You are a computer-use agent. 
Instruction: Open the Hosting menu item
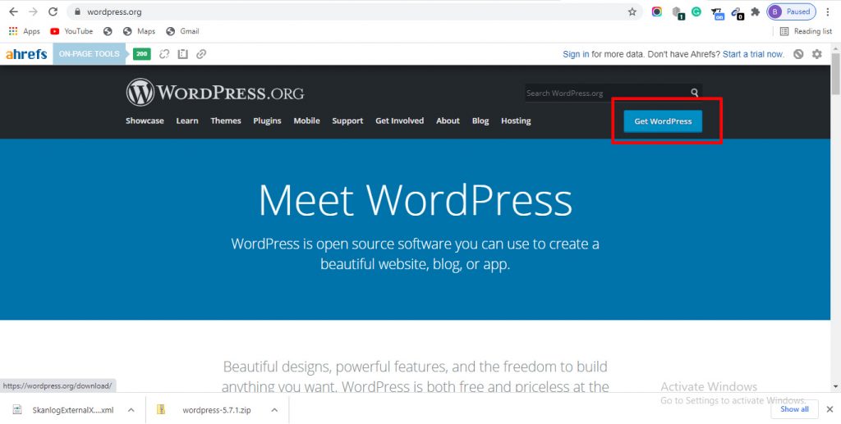[516, 121]
